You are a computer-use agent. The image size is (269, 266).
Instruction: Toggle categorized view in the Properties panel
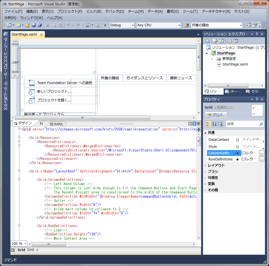(x=208, y=124)
